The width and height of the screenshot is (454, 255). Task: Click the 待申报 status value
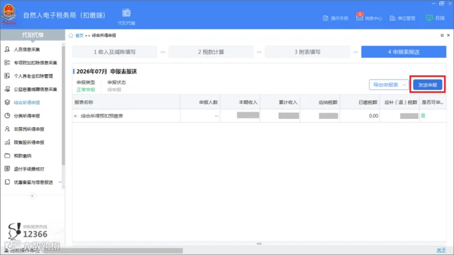[114, 90]
